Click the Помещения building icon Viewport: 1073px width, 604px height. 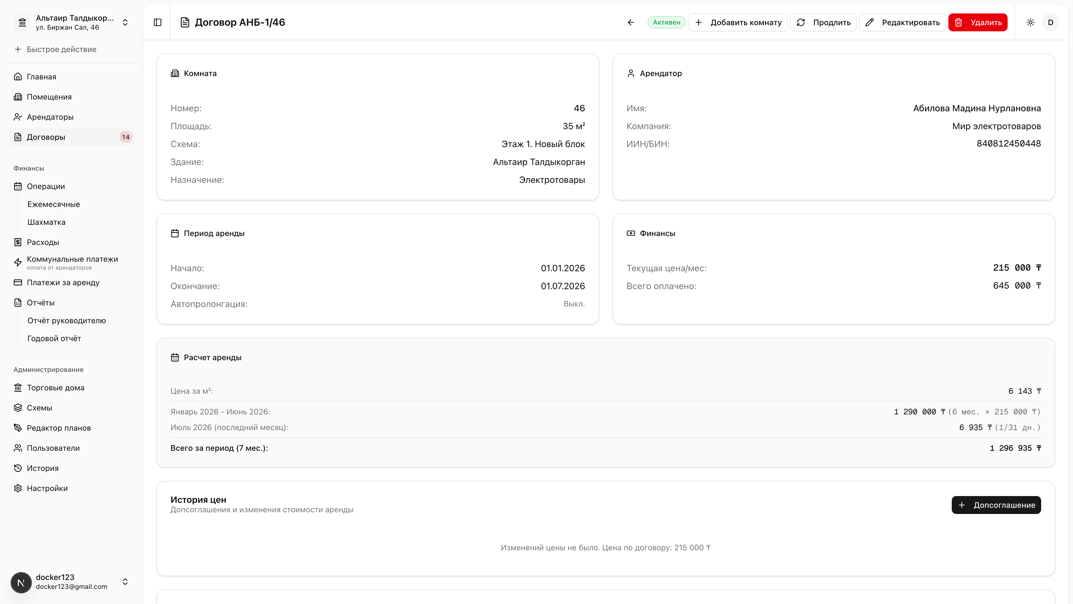pos(18,97)
